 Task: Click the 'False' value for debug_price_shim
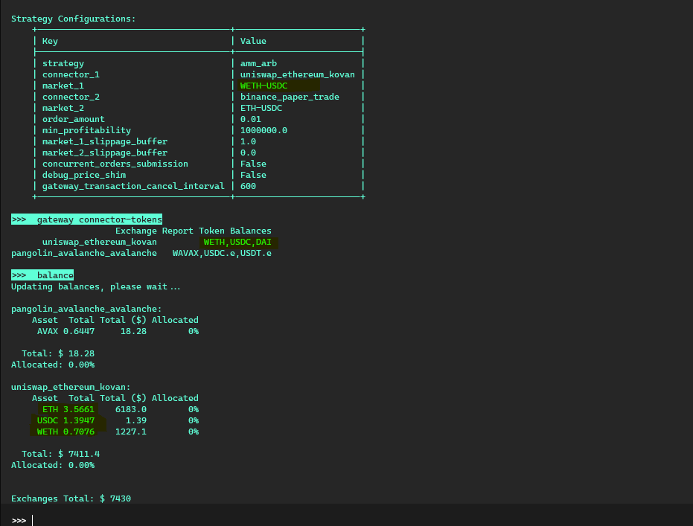pyautogui.click(x=253, y=175)
